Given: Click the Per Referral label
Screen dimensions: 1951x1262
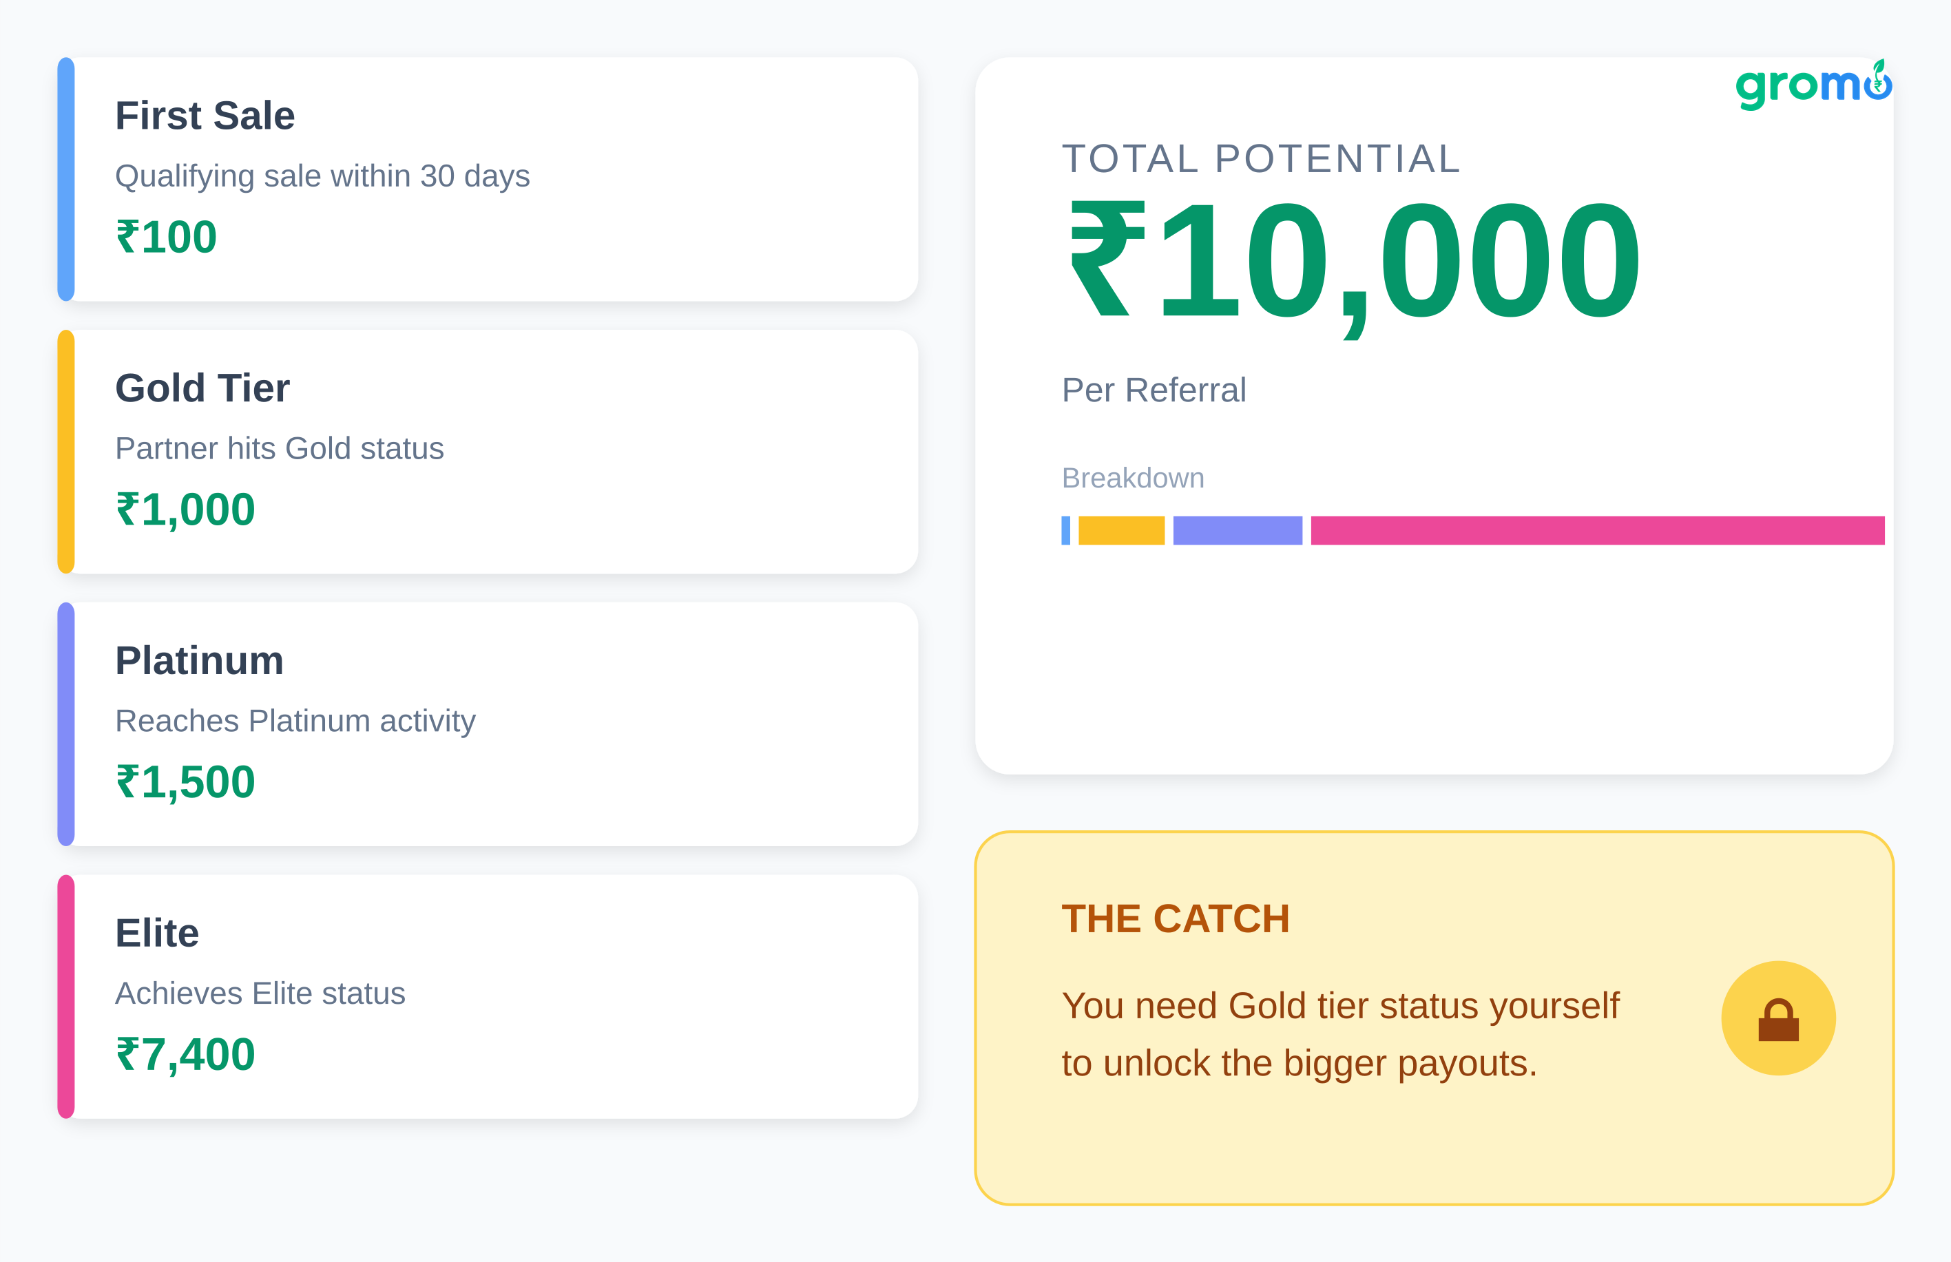Looking at the screenshot, I should tap(1154, 390).
